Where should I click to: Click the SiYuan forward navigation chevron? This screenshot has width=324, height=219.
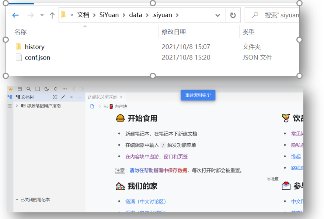pos(83,89)
